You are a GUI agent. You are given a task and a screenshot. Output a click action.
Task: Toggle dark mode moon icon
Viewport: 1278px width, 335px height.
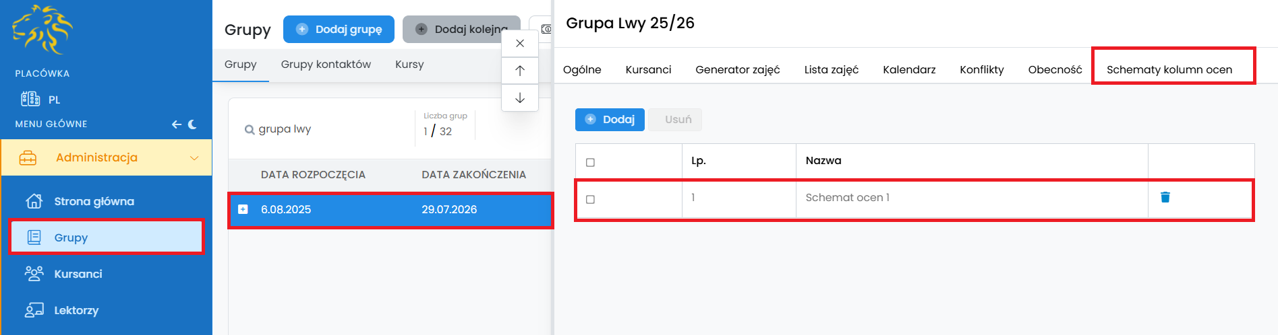point(193,124)
